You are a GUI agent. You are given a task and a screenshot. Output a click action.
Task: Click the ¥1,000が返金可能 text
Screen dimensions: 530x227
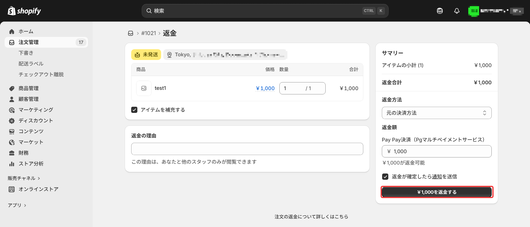403,163
